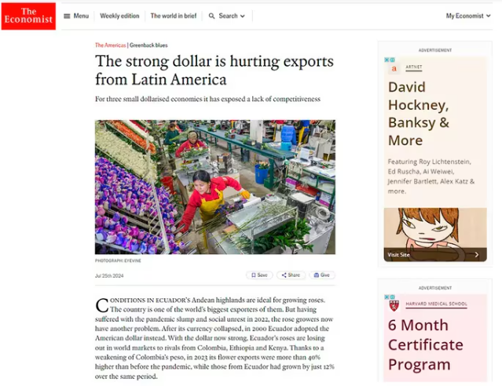Image resolution: width=502 pixels, height=386 pixels.
Task: Click the David Hockney, Banksy & More ad text
Action: click(x=420, y=114)
